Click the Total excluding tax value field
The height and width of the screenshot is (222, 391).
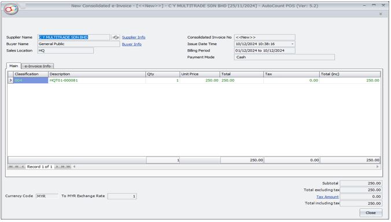click(x=361, y=190)
